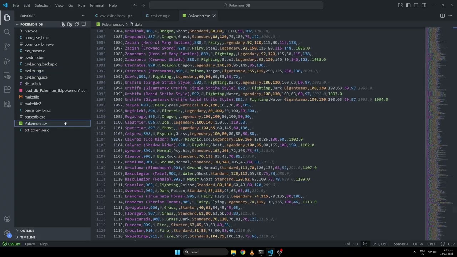Change encoding via UTF-8 indicator
The width and height of the screenshot is (457, 257).
coord(418,244)
